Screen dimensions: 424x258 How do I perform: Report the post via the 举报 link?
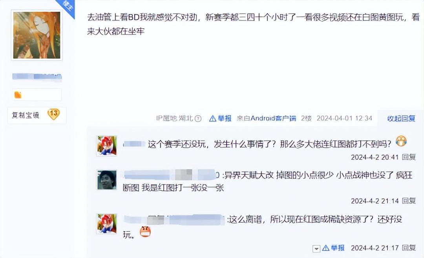click(x=225, y=118)
